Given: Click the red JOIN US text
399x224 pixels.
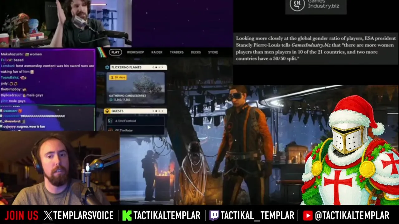Looking at the screenshot, I should (21, 216).
